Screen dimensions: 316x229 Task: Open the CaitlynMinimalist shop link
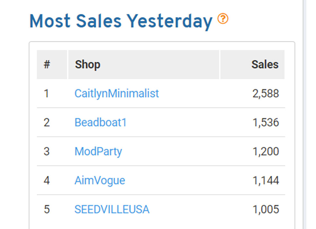(116, 94)
